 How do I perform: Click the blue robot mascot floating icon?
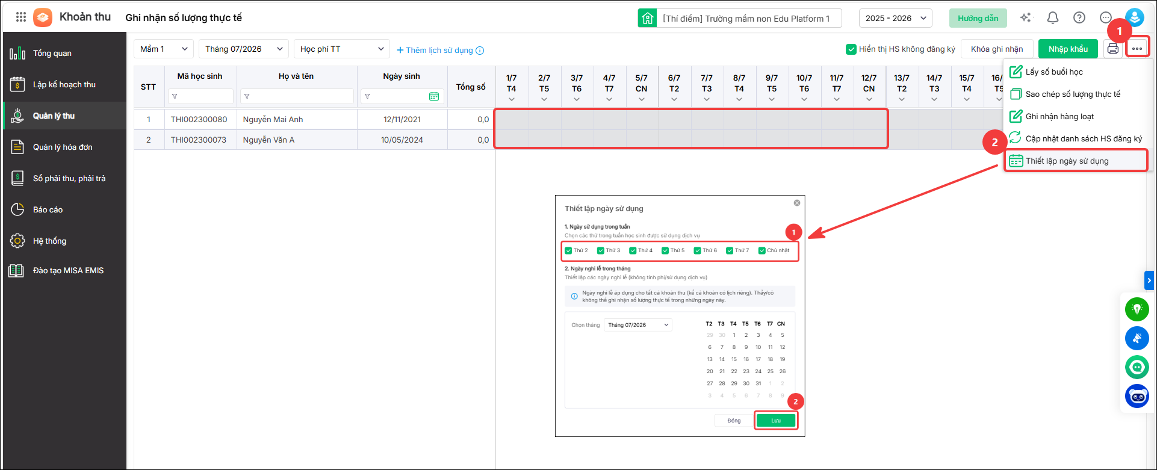pyautogui.click(x=1137, y=396)
